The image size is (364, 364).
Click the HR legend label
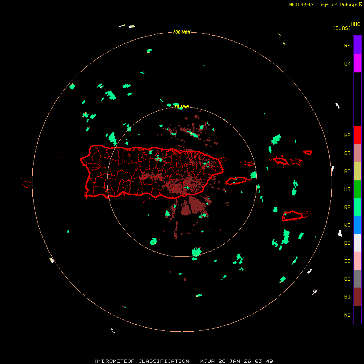pos(347,189)
